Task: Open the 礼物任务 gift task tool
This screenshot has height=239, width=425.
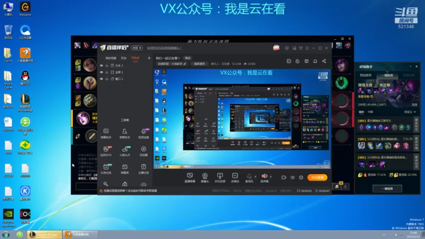Action: click(x=106, y=168)
